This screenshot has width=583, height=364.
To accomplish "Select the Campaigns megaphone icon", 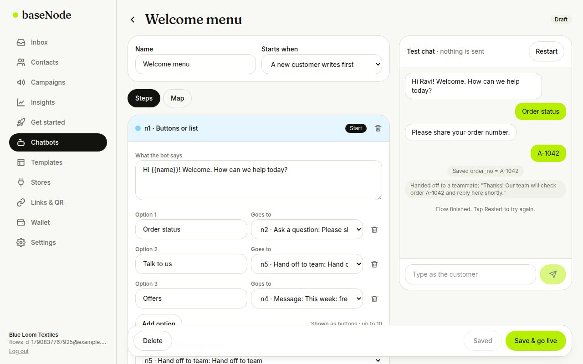I will point(21,82).
